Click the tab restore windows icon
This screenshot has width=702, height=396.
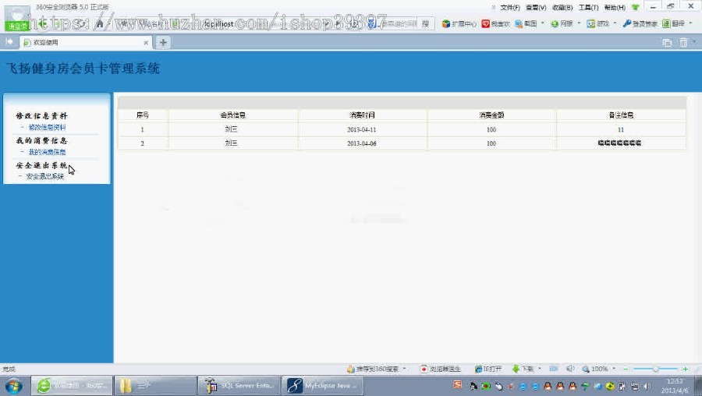[x=667, y=43]
